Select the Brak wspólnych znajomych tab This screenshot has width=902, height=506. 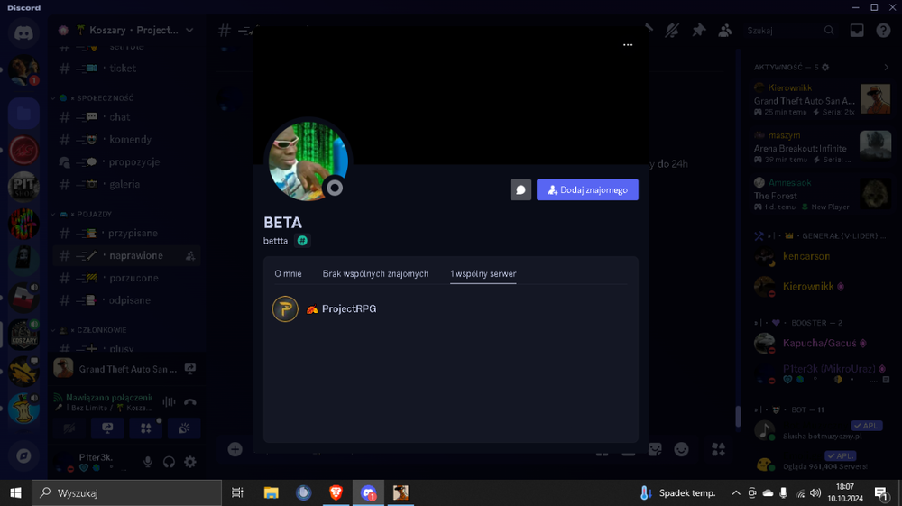[x=375, y=273]
